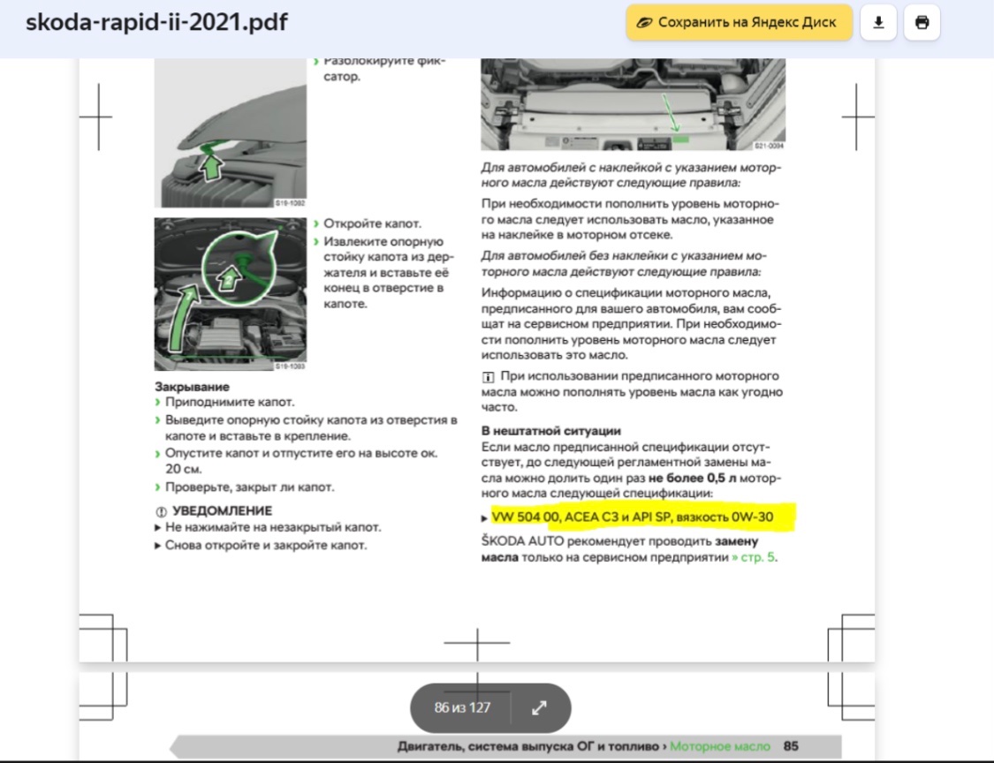Save file to Яндекс Диск
This screenshot has width=994, height=763.
pos(740,22)
